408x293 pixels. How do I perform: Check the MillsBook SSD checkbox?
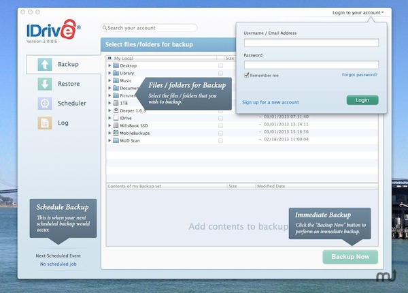pos(220,125)
